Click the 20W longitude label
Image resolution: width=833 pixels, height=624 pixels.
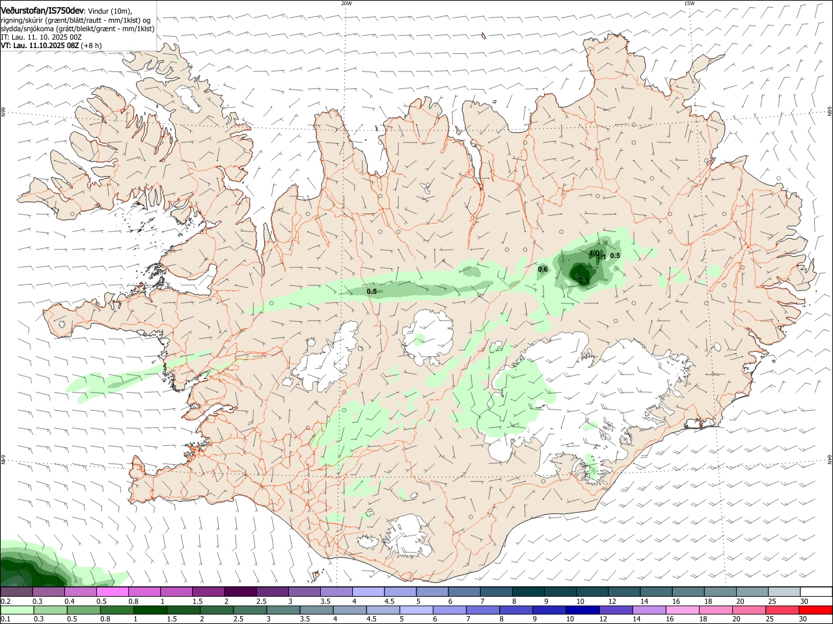(346, 3)
